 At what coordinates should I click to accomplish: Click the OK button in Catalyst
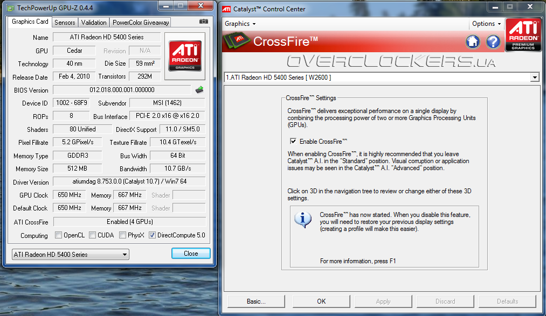coord(321,301)
